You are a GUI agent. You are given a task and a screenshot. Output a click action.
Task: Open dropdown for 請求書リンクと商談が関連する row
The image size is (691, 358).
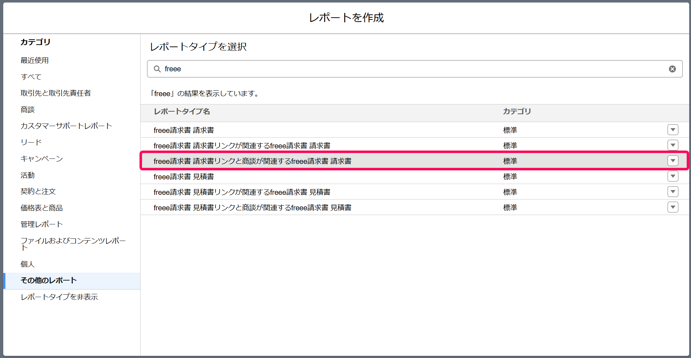click(x=673, y=161)
